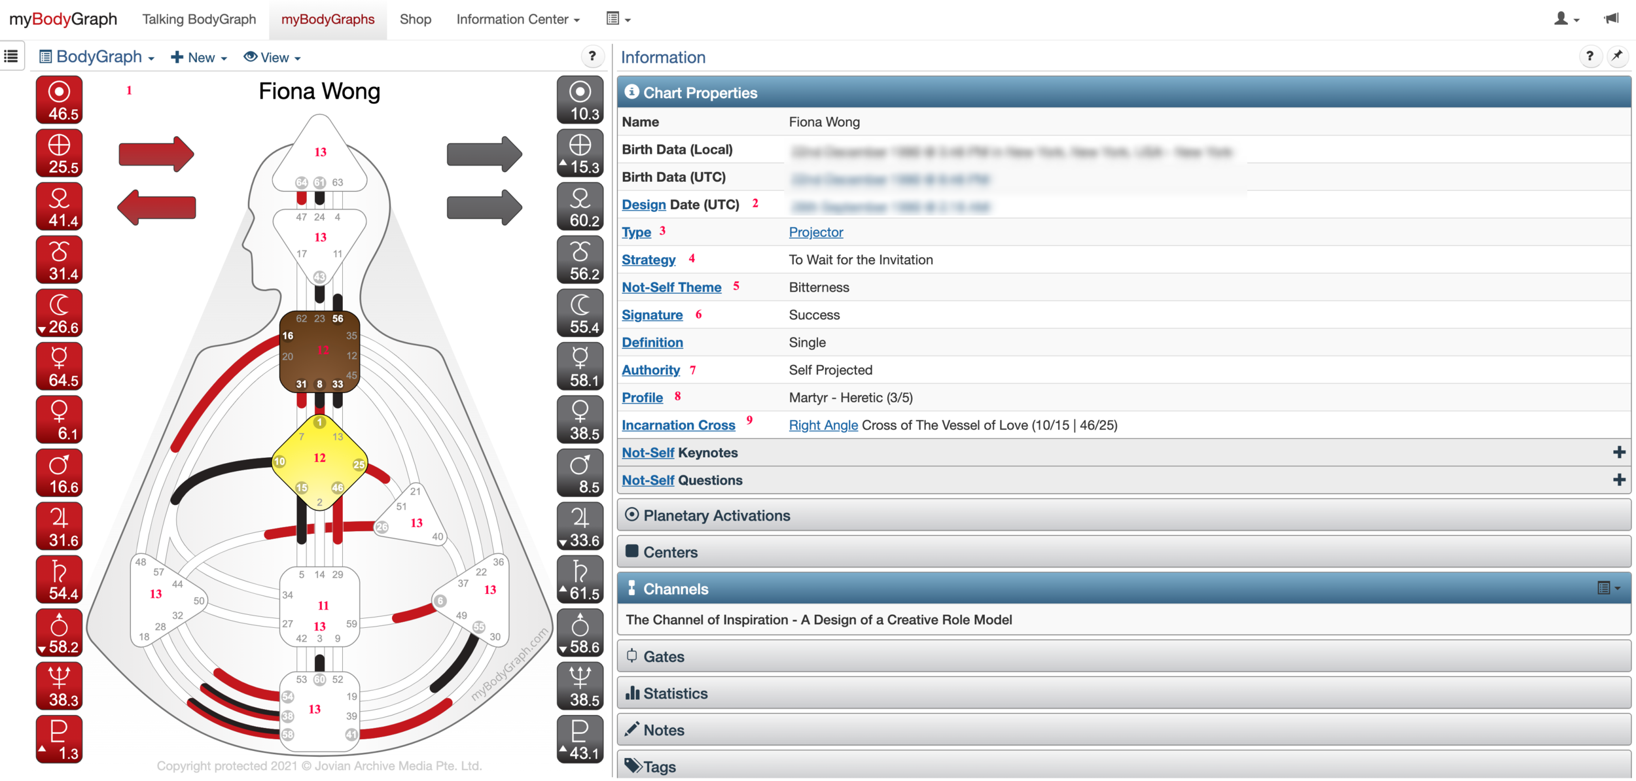Click the gray Saturn 61.5 tile

click(x=580, y=580)
